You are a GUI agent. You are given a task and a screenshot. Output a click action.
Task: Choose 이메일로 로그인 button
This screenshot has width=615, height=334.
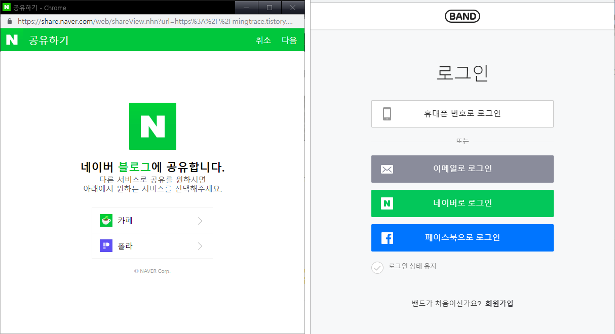click(463, 169)
